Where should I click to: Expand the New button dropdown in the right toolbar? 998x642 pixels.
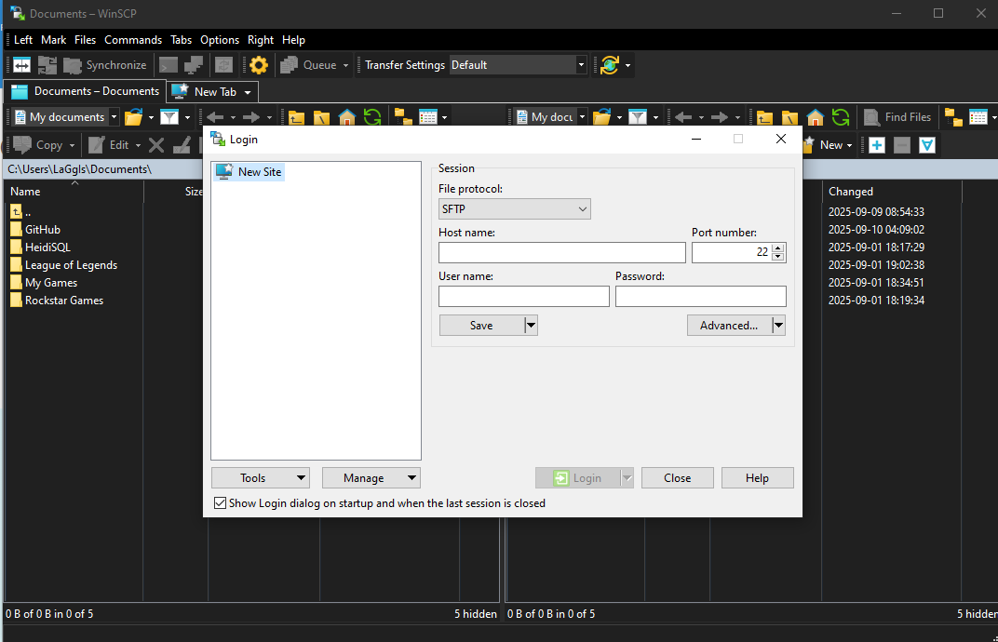(x=849, y=145)
